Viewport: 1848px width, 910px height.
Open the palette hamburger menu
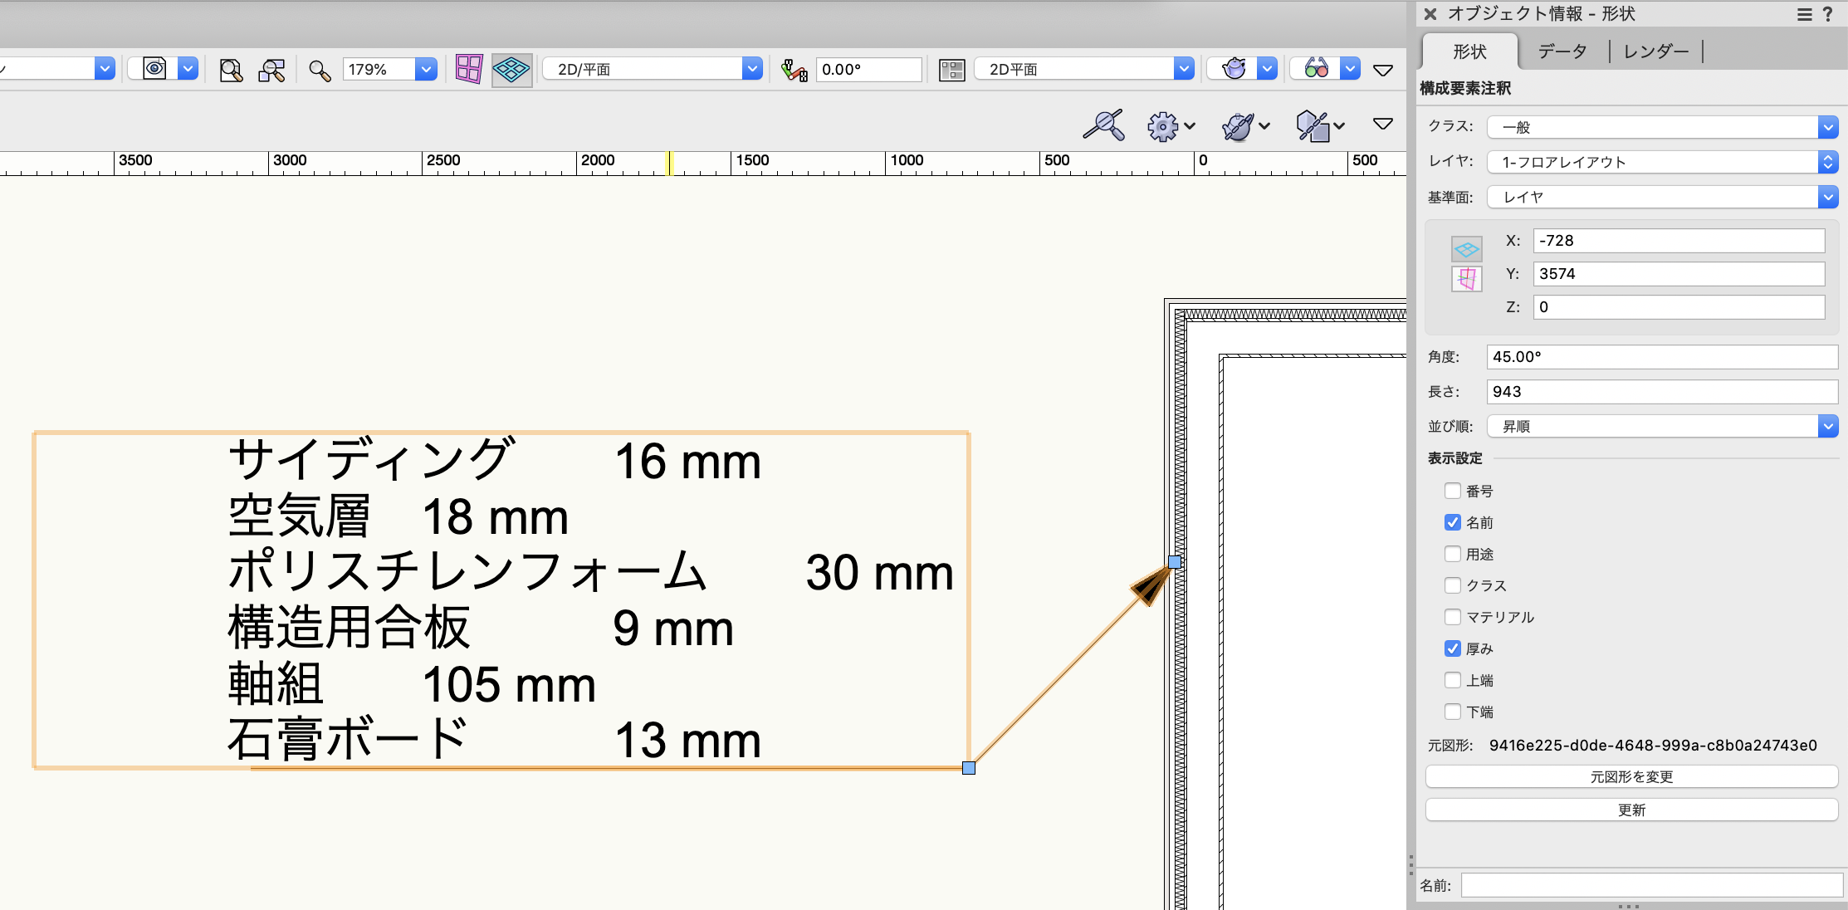pyautogui.click(x=1805, y=14)
